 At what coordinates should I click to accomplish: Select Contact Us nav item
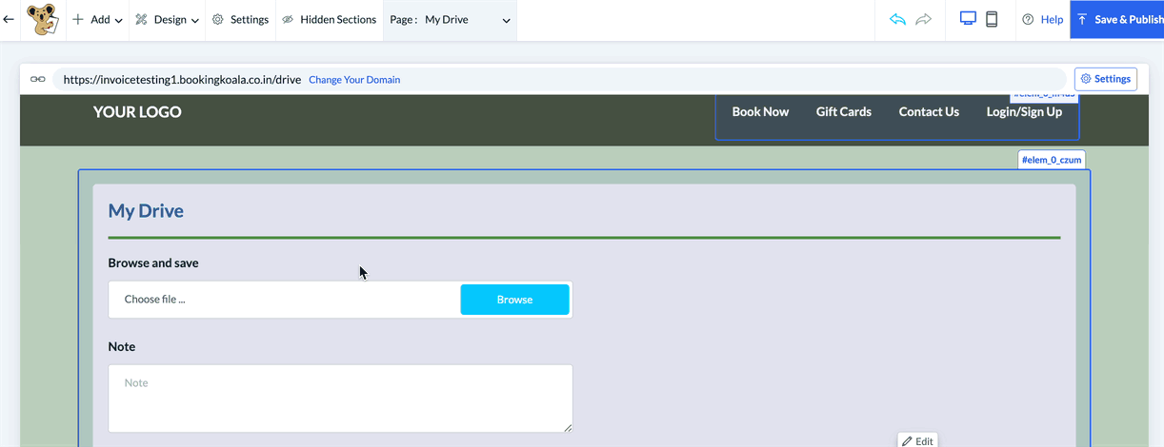929,111
